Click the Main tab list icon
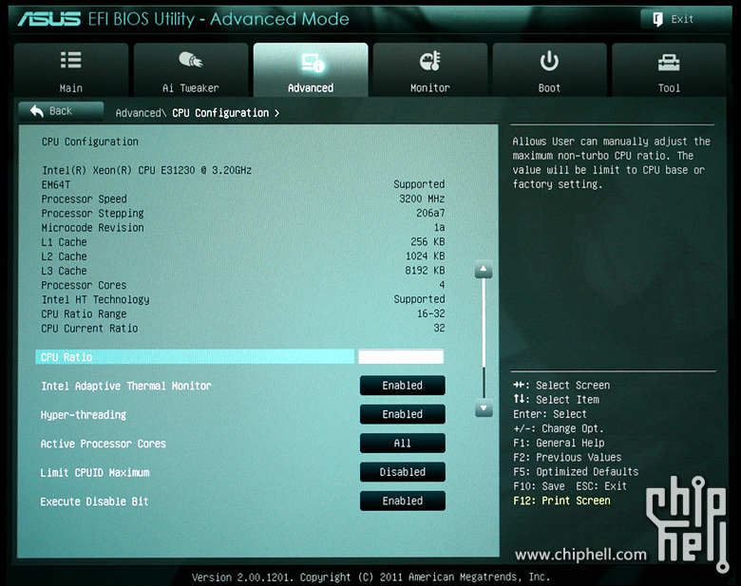The image size is (741, 586). (71, 60)
